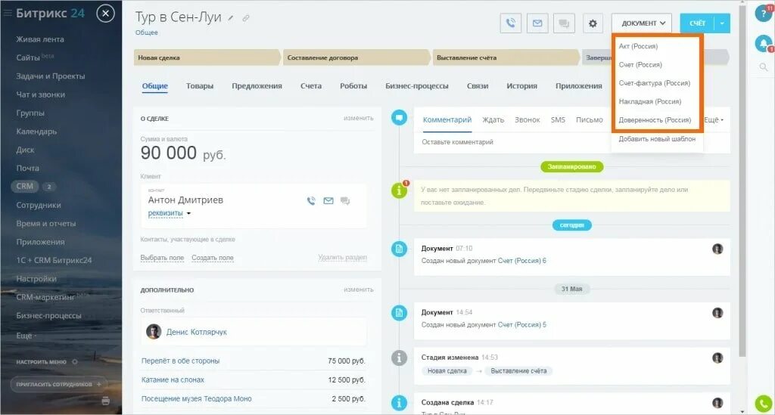The image size is (775, 415).
Task: Choose Накладная (Россия) template
Action: (650, 101)
